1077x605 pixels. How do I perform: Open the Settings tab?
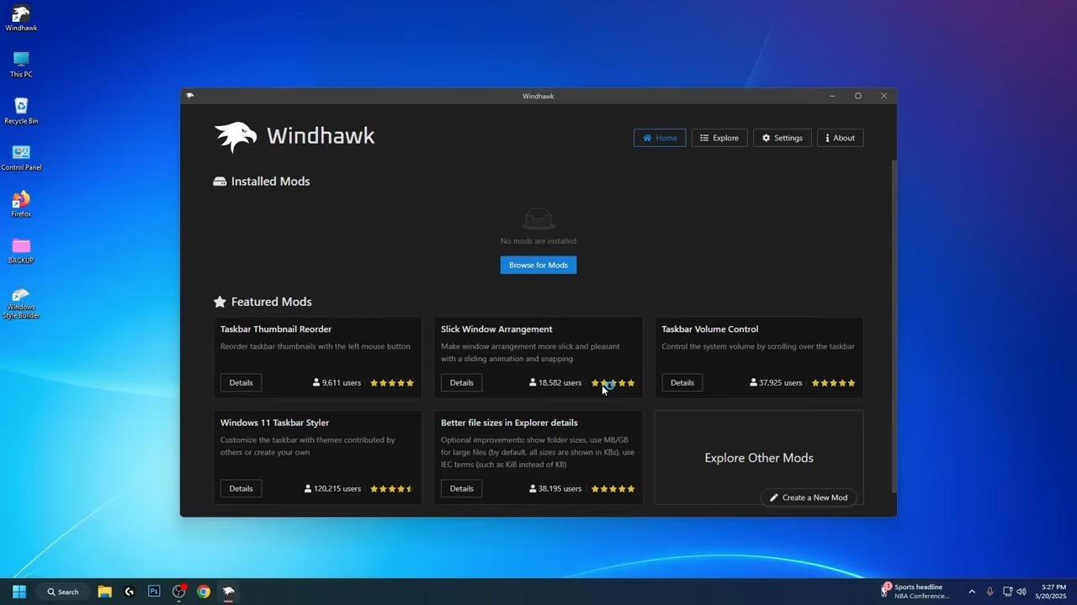783,138
